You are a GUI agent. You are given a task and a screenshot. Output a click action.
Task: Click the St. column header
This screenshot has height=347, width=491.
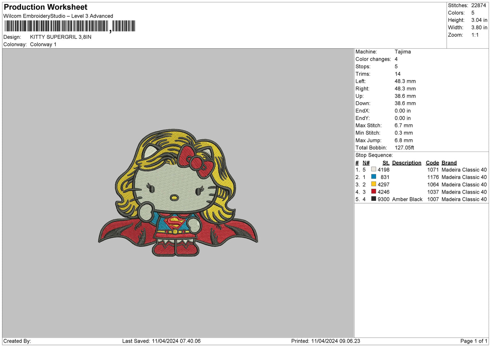coord(386,163)
